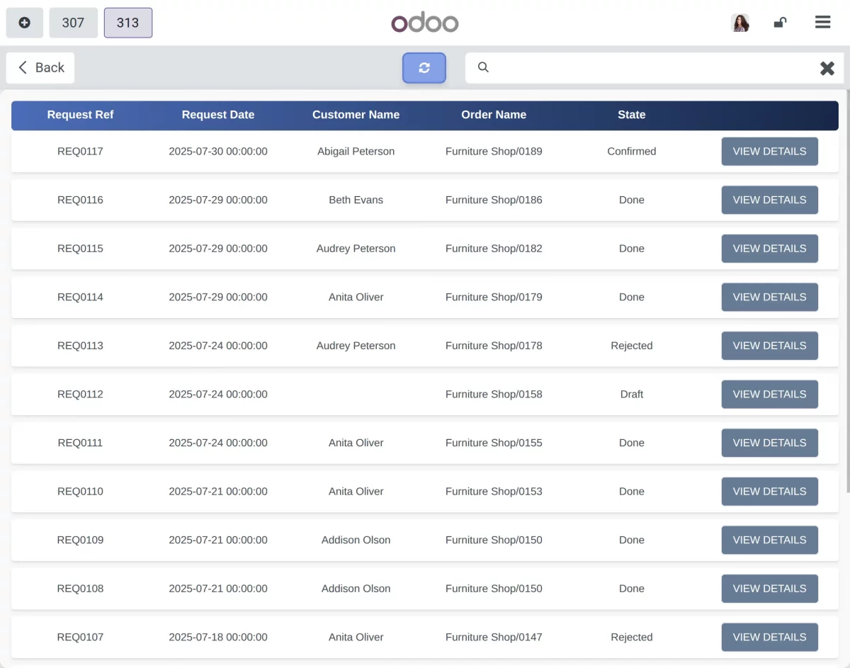Click Addison Olson in REQ0108 row
Screen dimensions: 850x668
point(356,589)
